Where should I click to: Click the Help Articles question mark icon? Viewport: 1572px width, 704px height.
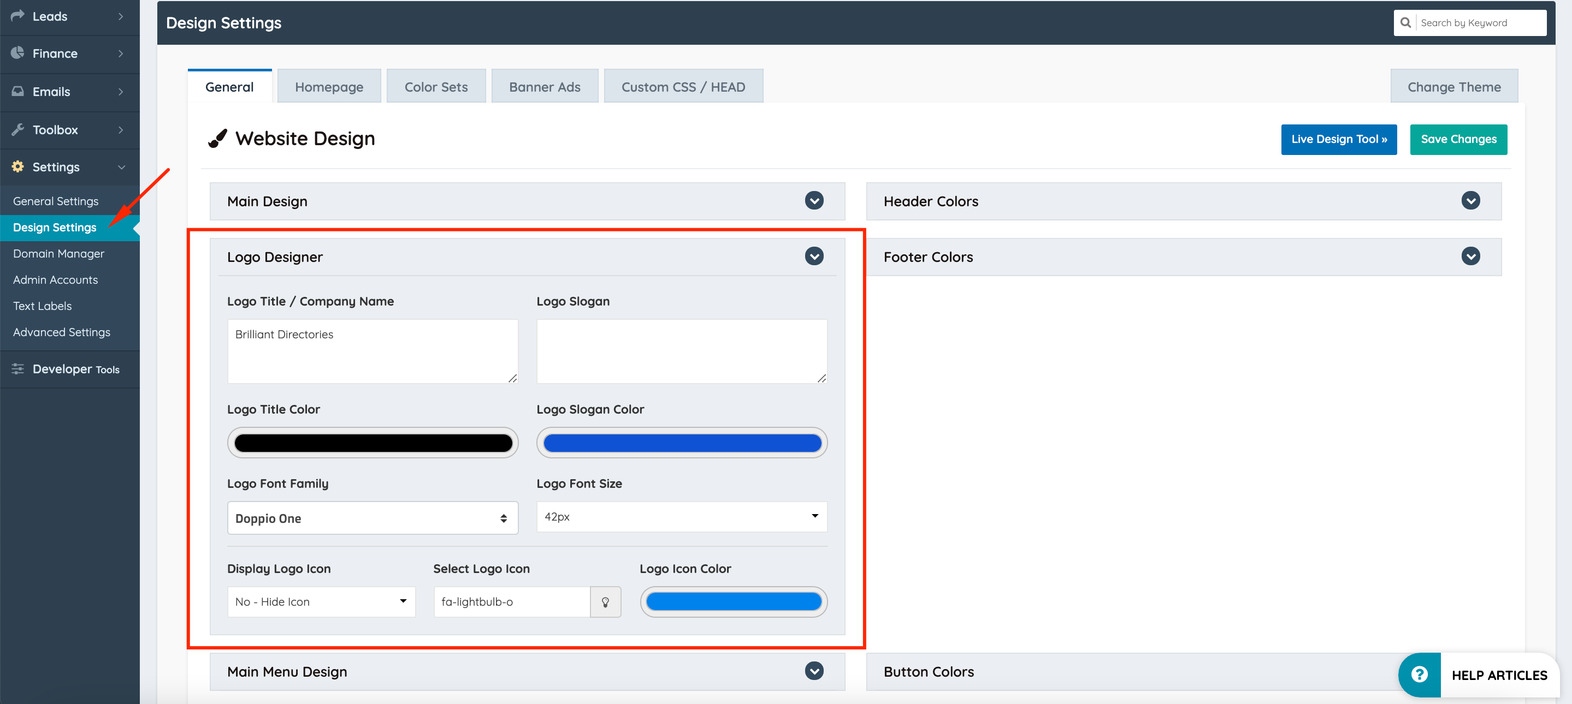coord(1419,674)
